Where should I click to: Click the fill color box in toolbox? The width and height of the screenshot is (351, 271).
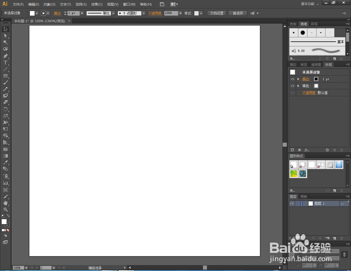pyautogui.click(x=4, y=222)
